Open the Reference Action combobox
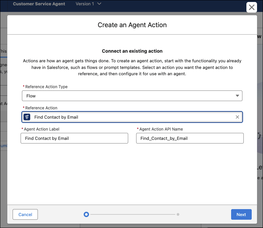263x228 pixels. (x=132, y=117)
